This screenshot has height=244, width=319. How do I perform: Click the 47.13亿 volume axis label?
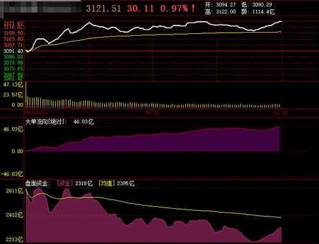pos(13,85)
